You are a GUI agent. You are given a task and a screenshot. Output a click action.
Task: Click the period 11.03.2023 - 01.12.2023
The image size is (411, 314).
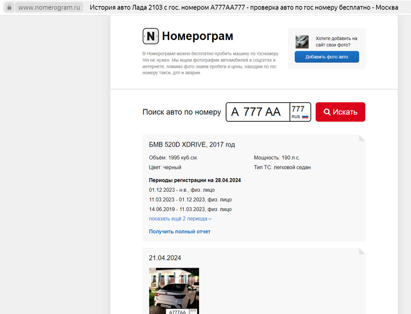tap(190, 199)
